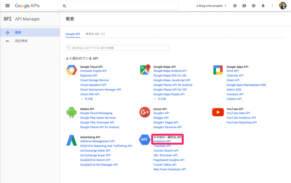Select the 認証情報 sidebar item
Image resolution: width=291 pixels, height=183 pixels.
30,41
